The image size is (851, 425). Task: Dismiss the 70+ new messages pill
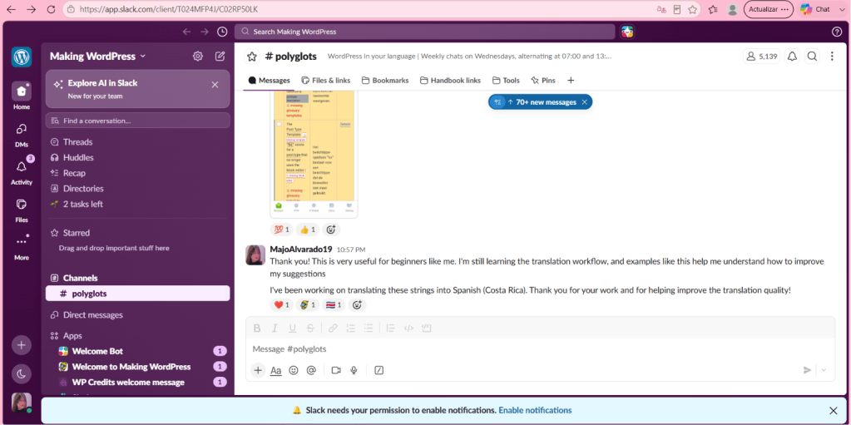[x=585, y=102]
